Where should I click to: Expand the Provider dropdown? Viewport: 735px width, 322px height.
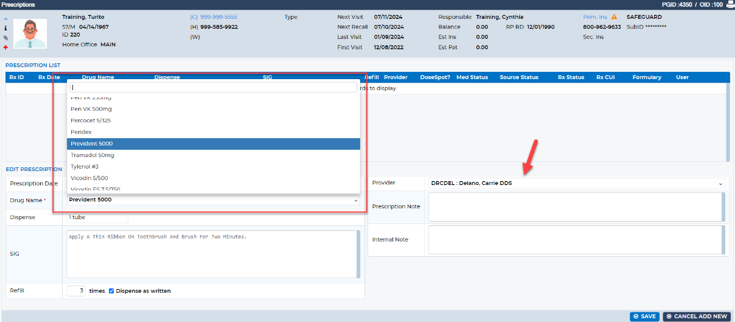(577, 183)
